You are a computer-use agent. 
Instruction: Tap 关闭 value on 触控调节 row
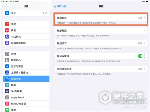coord(140,43)
